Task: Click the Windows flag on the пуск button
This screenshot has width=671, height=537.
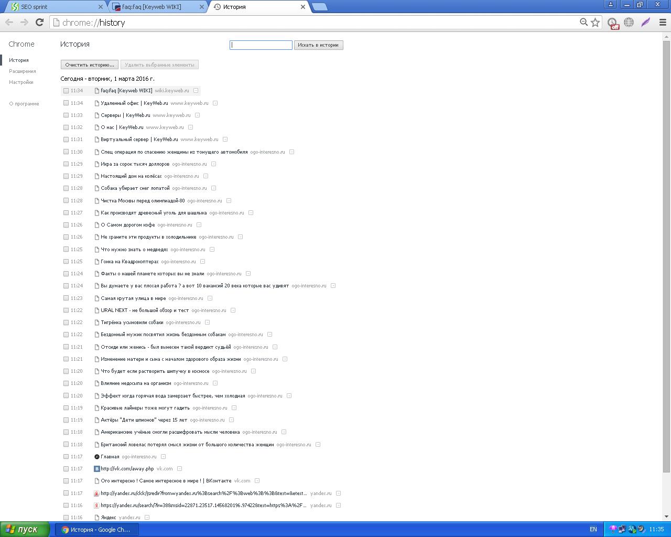Action: coord(9,529)
